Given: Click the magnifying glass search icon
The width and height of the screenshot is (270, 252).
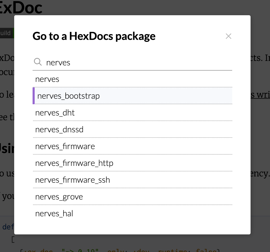Looking at the screenshot, I should pyautogui.click(x=38, y=62).
